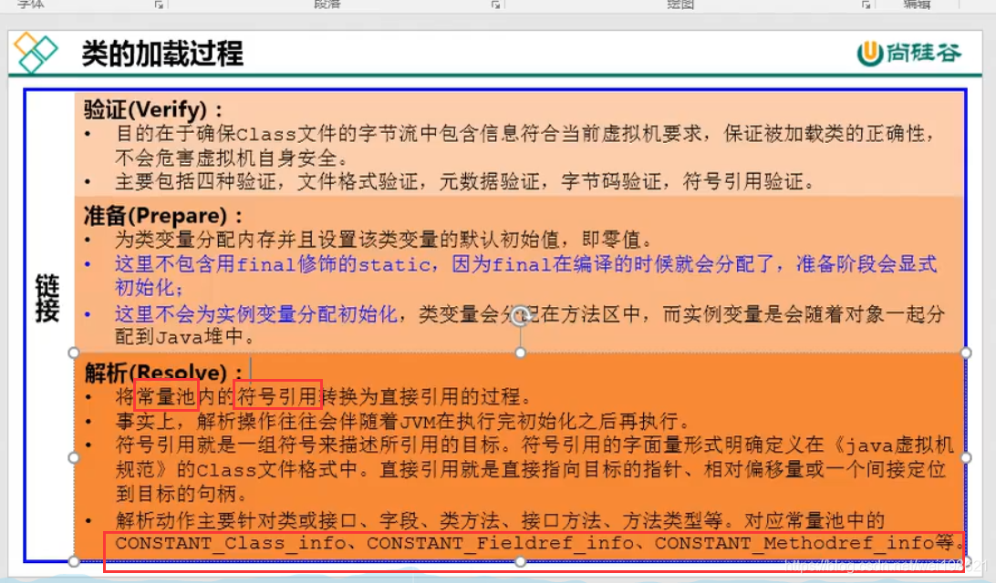This screenshot has width=996, height=583.
Task: Click the slide title 类的加载过程
Action: coord(162,53)
